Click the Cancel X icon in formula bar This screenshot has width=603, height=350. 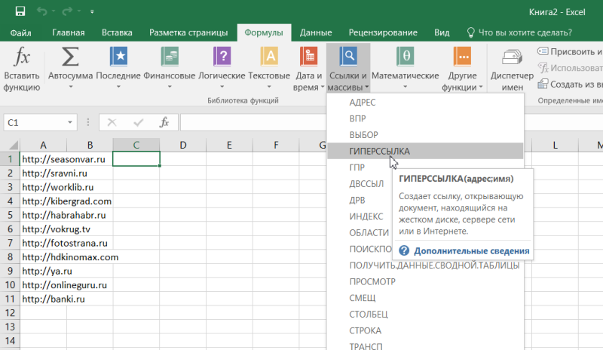coord(112,122)
